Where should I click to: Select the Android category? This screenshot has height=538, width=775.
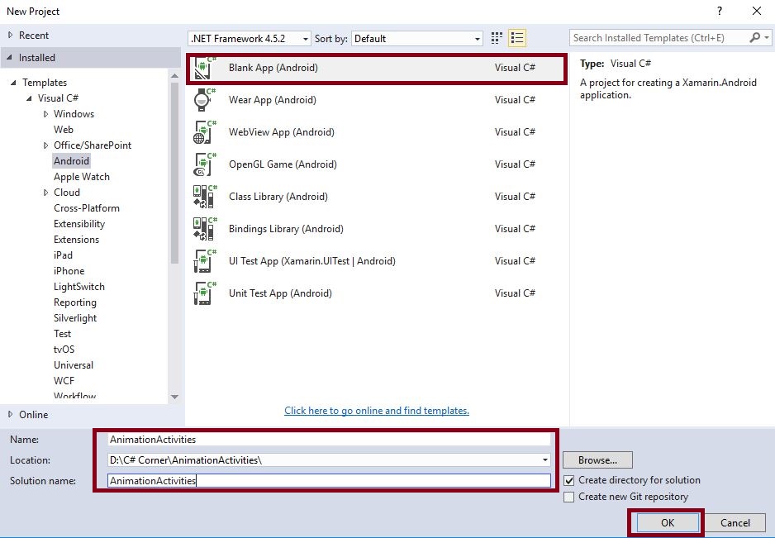(71, 160)
